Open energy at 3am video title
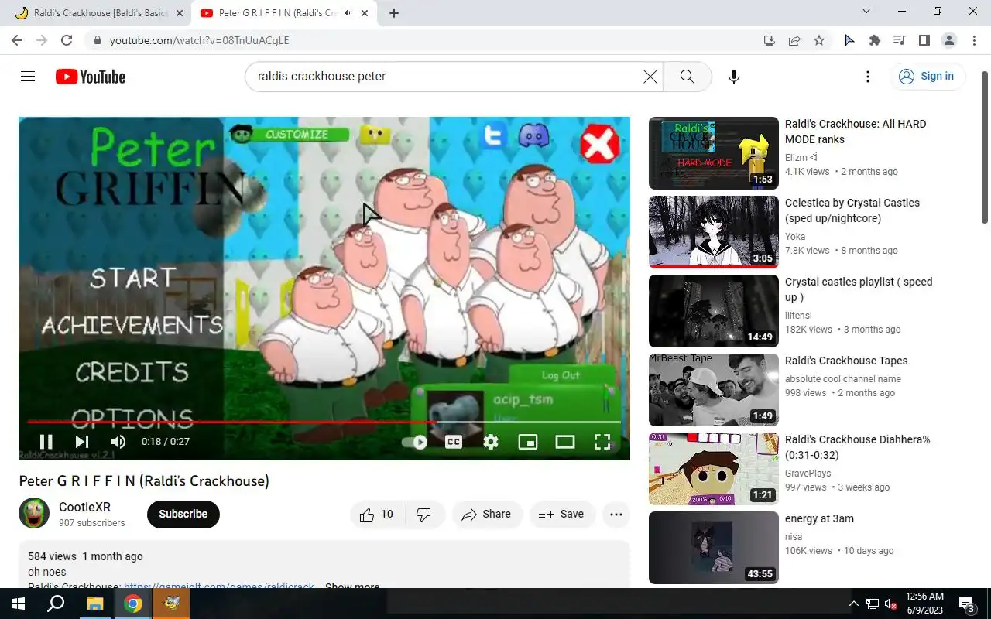The width and height of the screenshot is (991, 619). 819,518
